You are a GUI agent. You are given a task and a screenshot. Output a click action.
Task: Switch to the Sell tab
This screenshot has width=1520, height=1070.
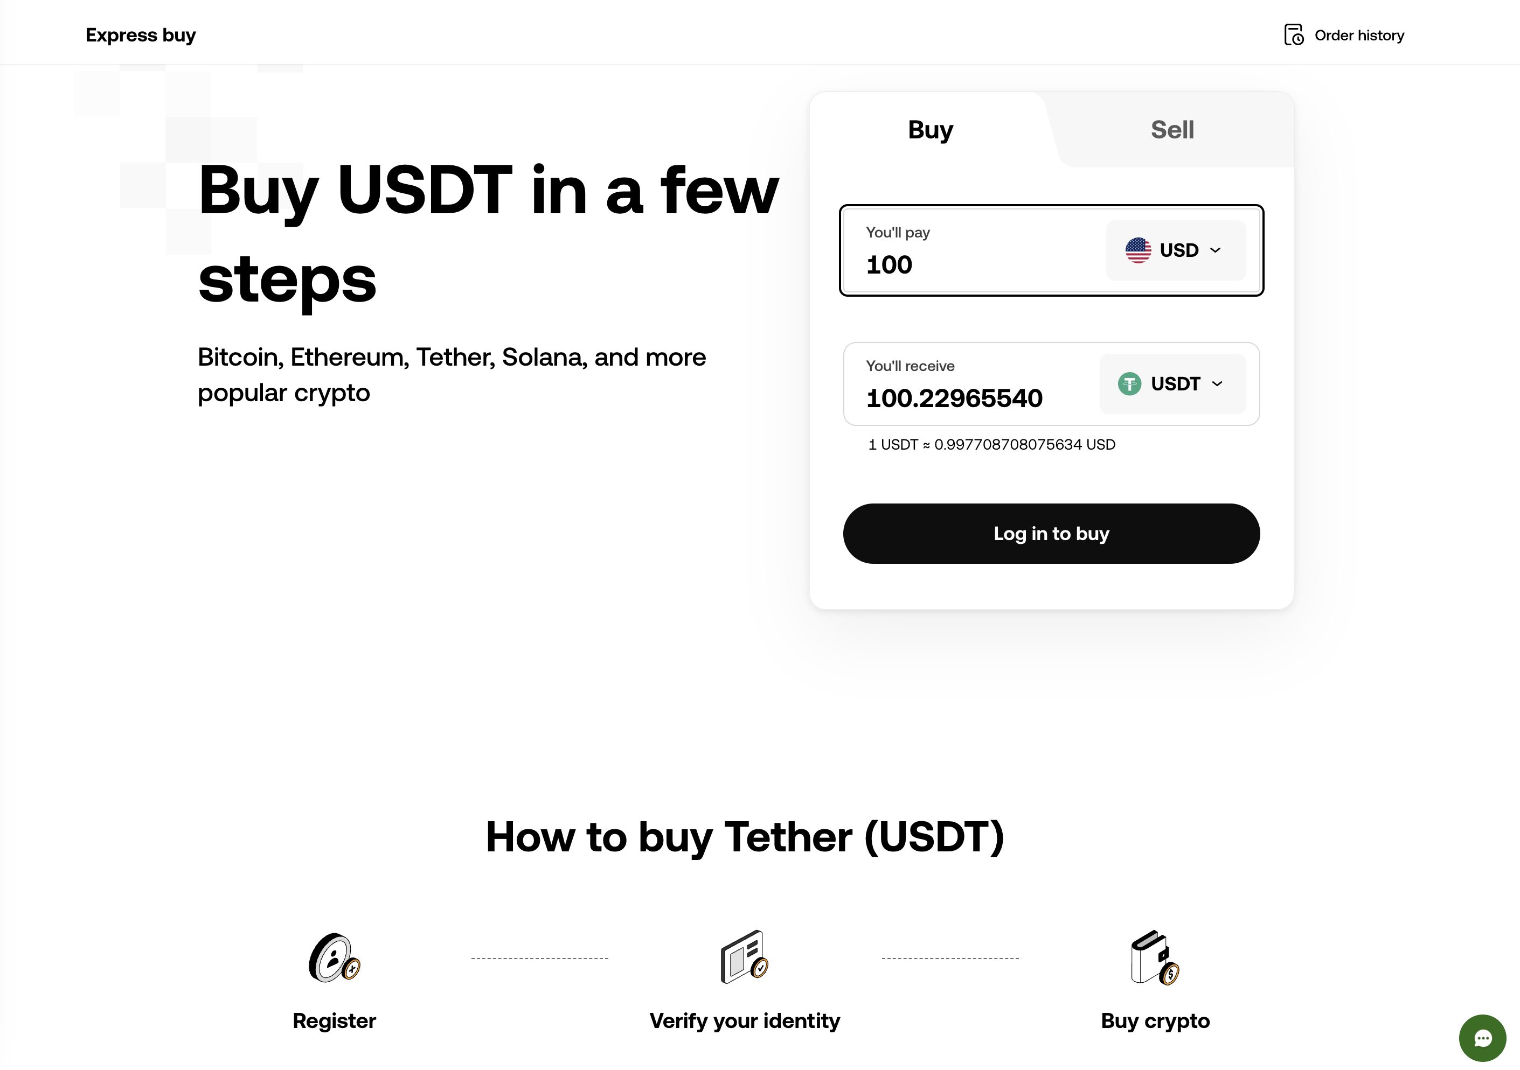point(1172,130)
